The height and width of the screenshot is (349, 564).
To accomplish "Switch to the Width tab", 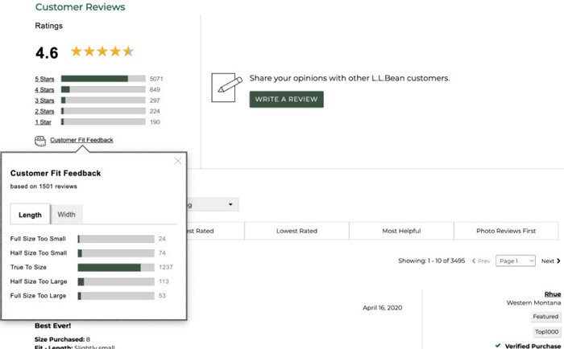I will 67,215.
